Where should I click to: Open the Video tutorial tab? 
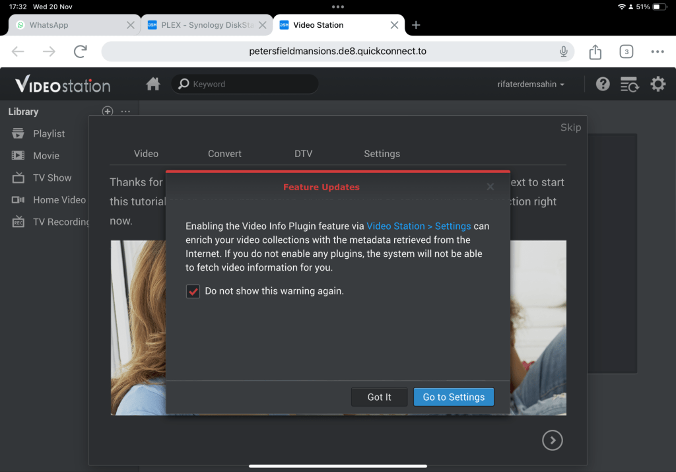[146, 153]
